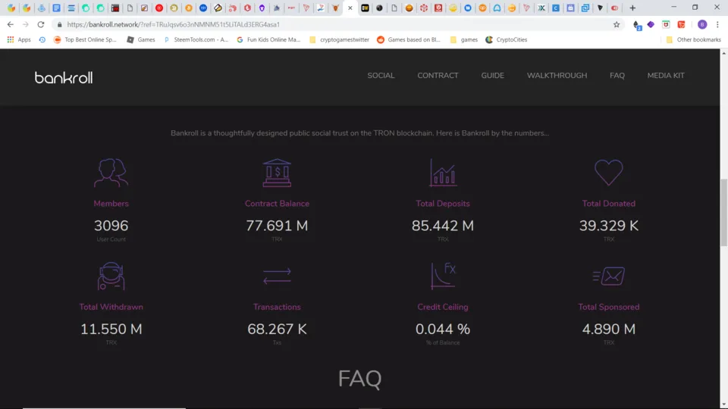Image resolution: width=728 pixels, height=409 pixels.
Task: Open the FAQ nav menu item
Action: [x=617, y=76]
